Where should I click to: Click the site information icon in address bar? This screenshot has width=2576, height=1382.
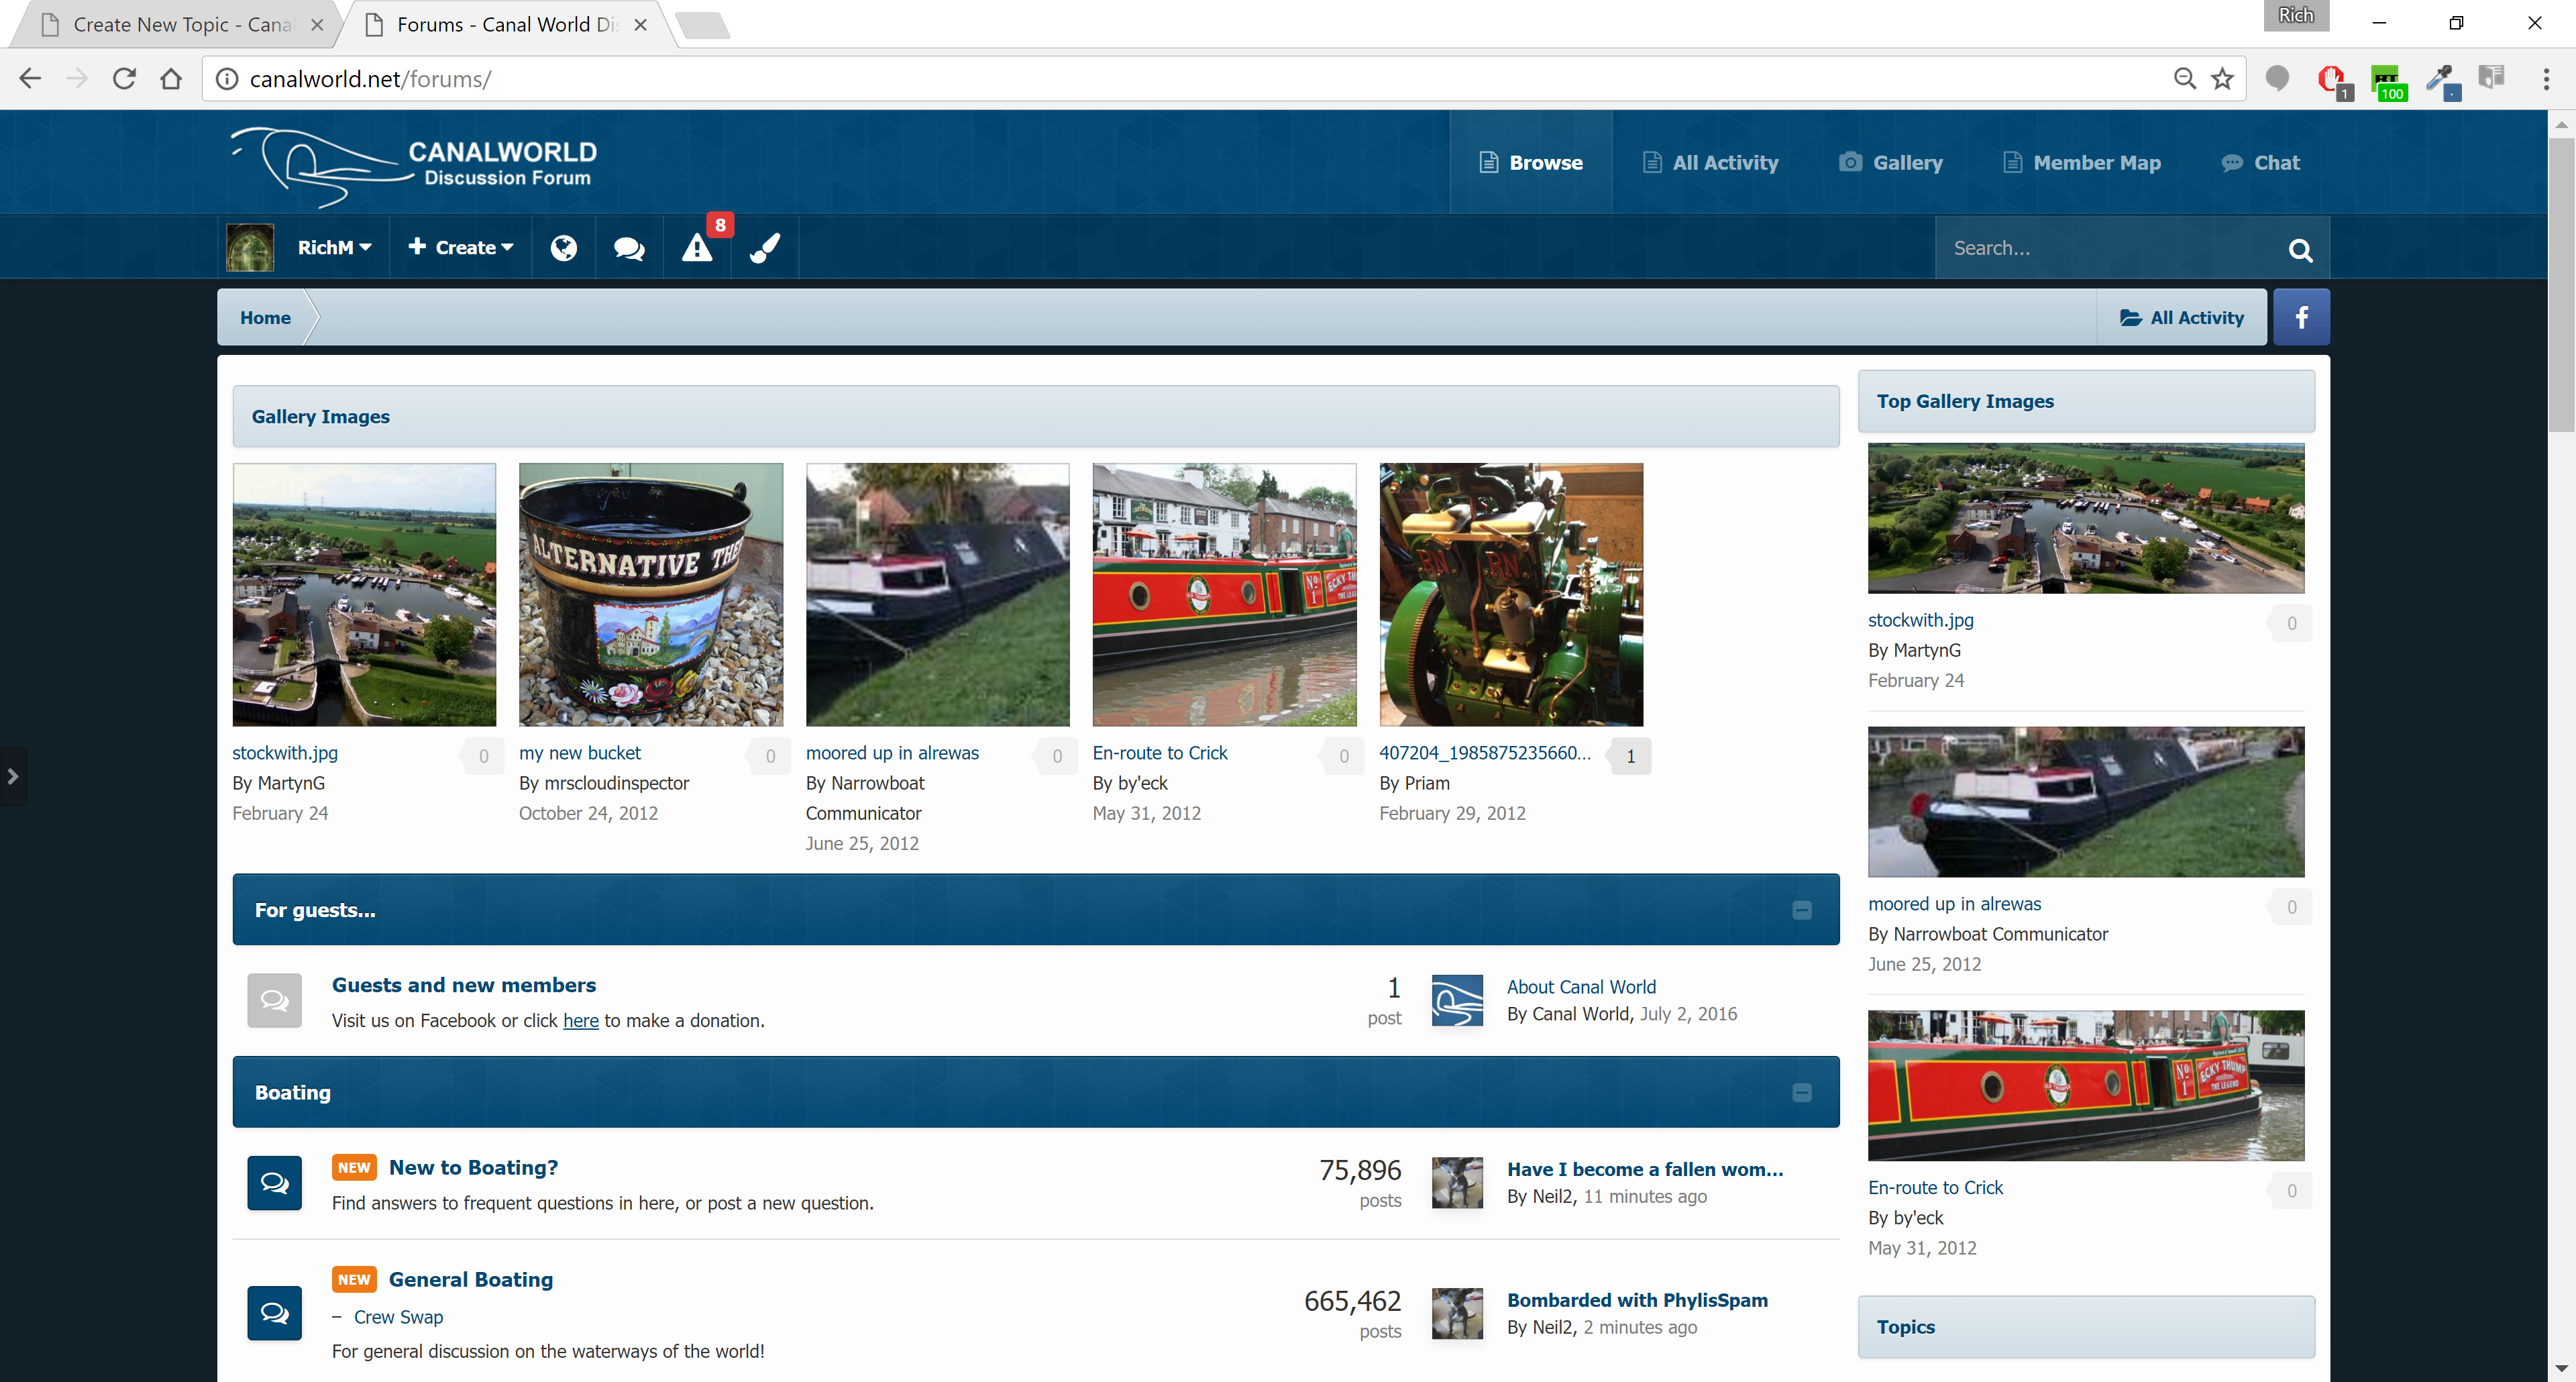tap(227, 78)
